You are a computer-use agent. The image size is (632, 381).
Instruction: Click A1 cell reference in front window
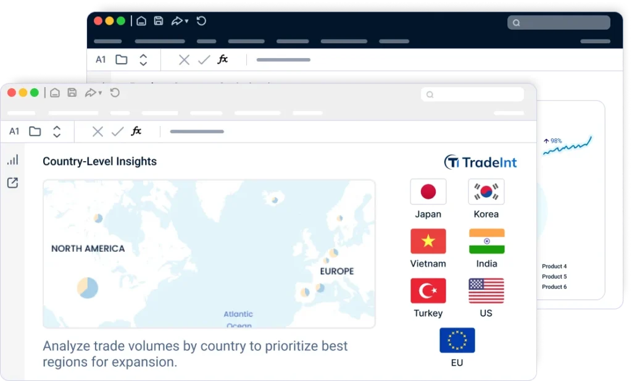point(14,132)
